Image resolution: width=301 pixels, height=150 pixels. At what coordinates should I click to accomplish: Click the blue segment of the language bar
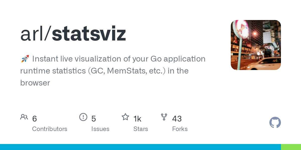140,147
